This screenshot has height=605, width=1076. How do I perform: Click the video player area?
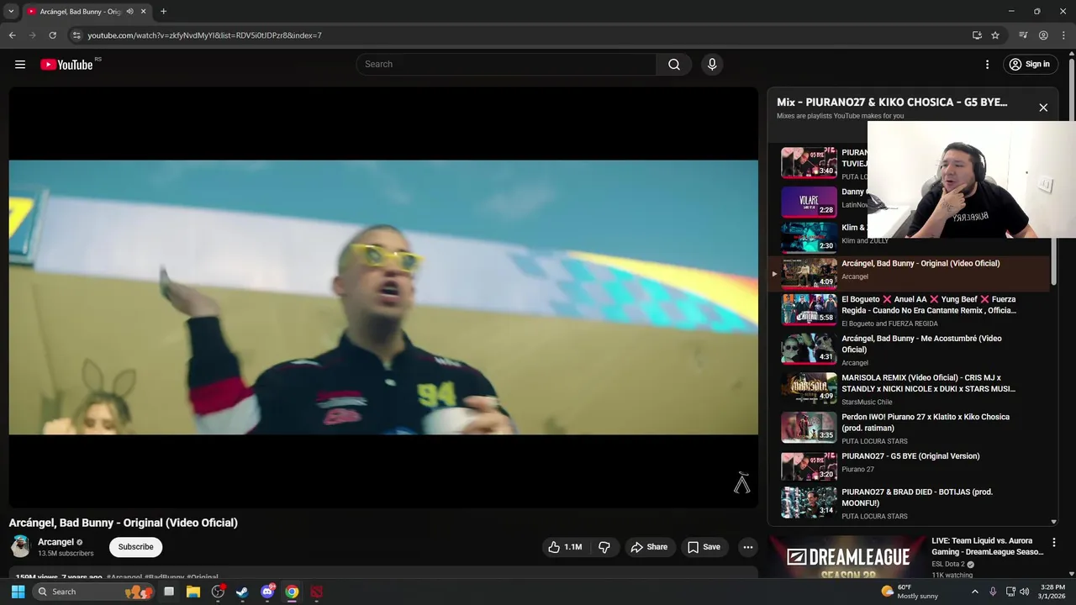383,297
